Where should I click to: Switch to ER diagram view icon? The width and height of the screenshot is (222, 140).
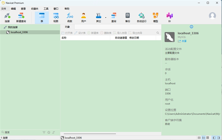tap(208, 138)
